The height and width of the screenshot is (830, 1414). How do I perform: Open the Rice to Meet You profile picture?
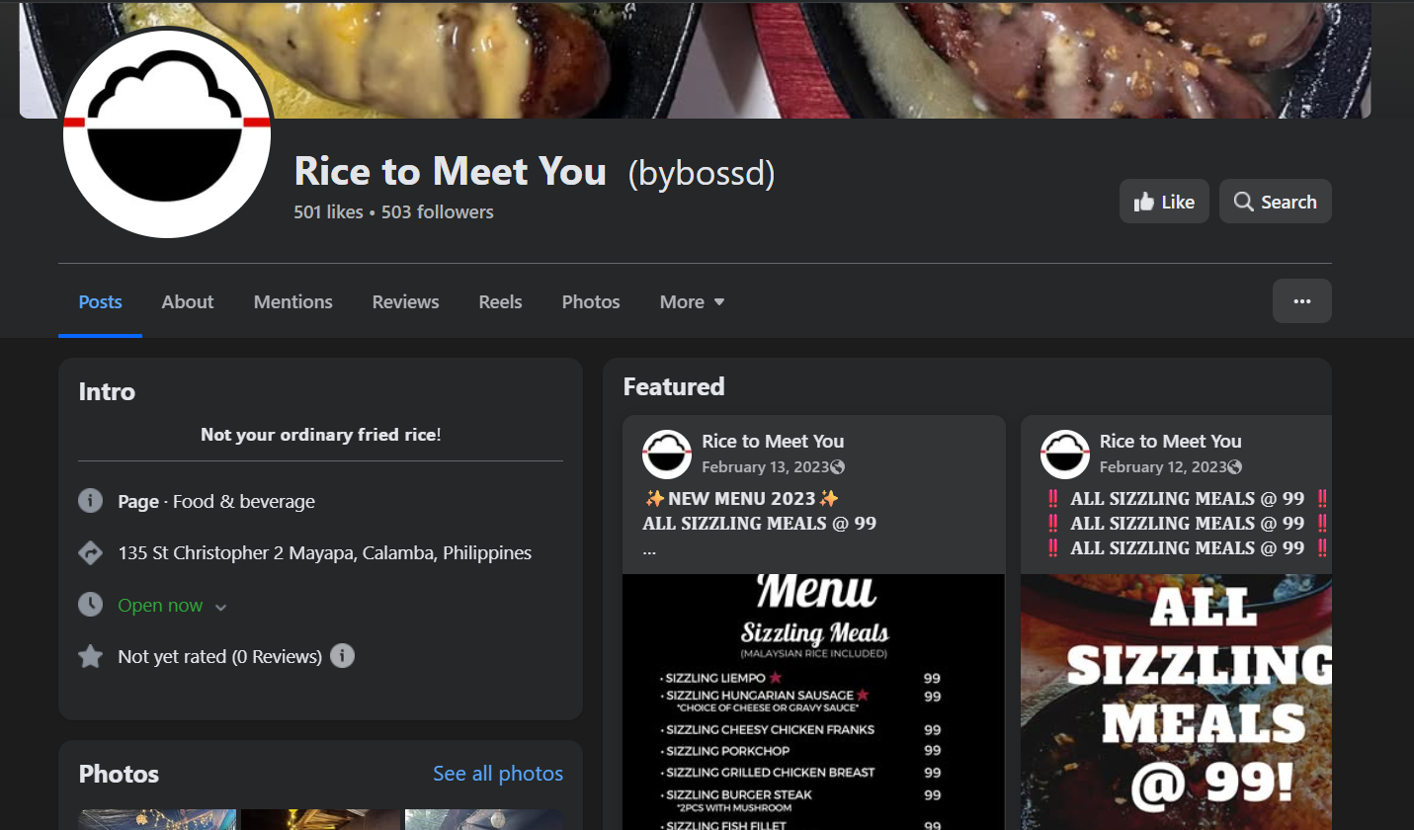(167, 133)
